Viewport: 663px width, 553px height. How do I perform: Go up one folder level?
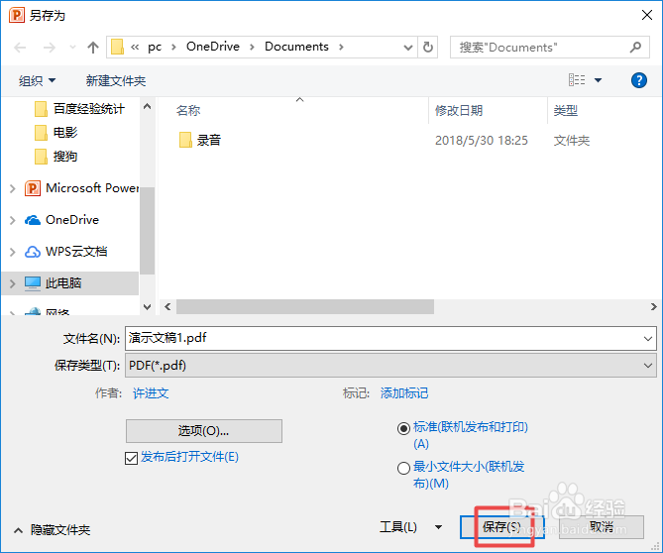[92, 48]
